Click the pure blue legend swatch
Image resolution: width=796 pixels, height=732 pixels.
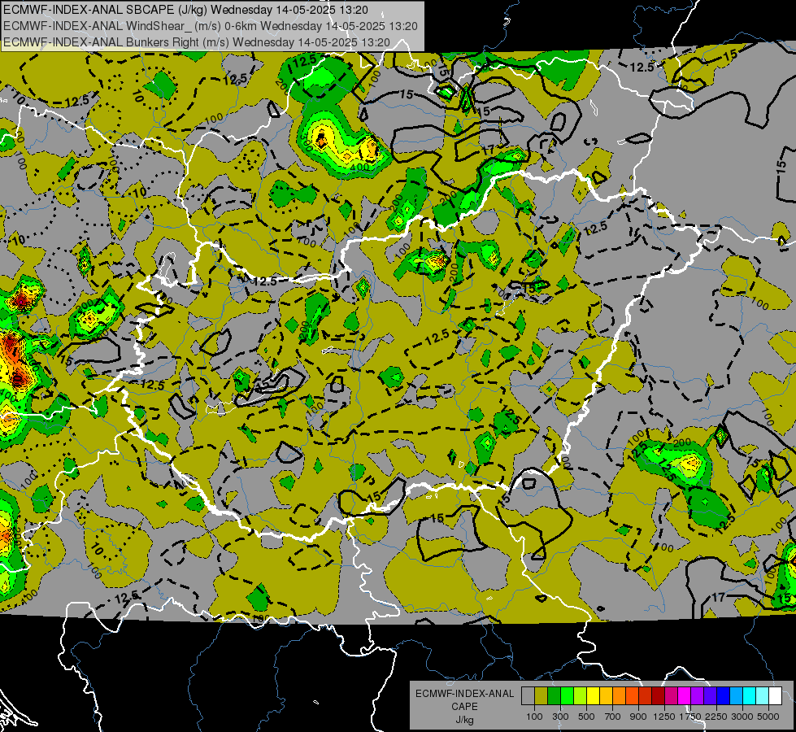724,696
